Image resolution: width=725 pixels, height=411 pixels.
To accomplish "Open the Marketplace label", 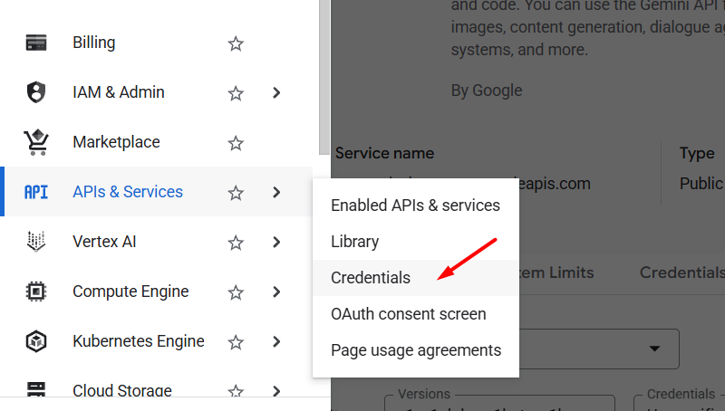I will click(x=116, y=142).
